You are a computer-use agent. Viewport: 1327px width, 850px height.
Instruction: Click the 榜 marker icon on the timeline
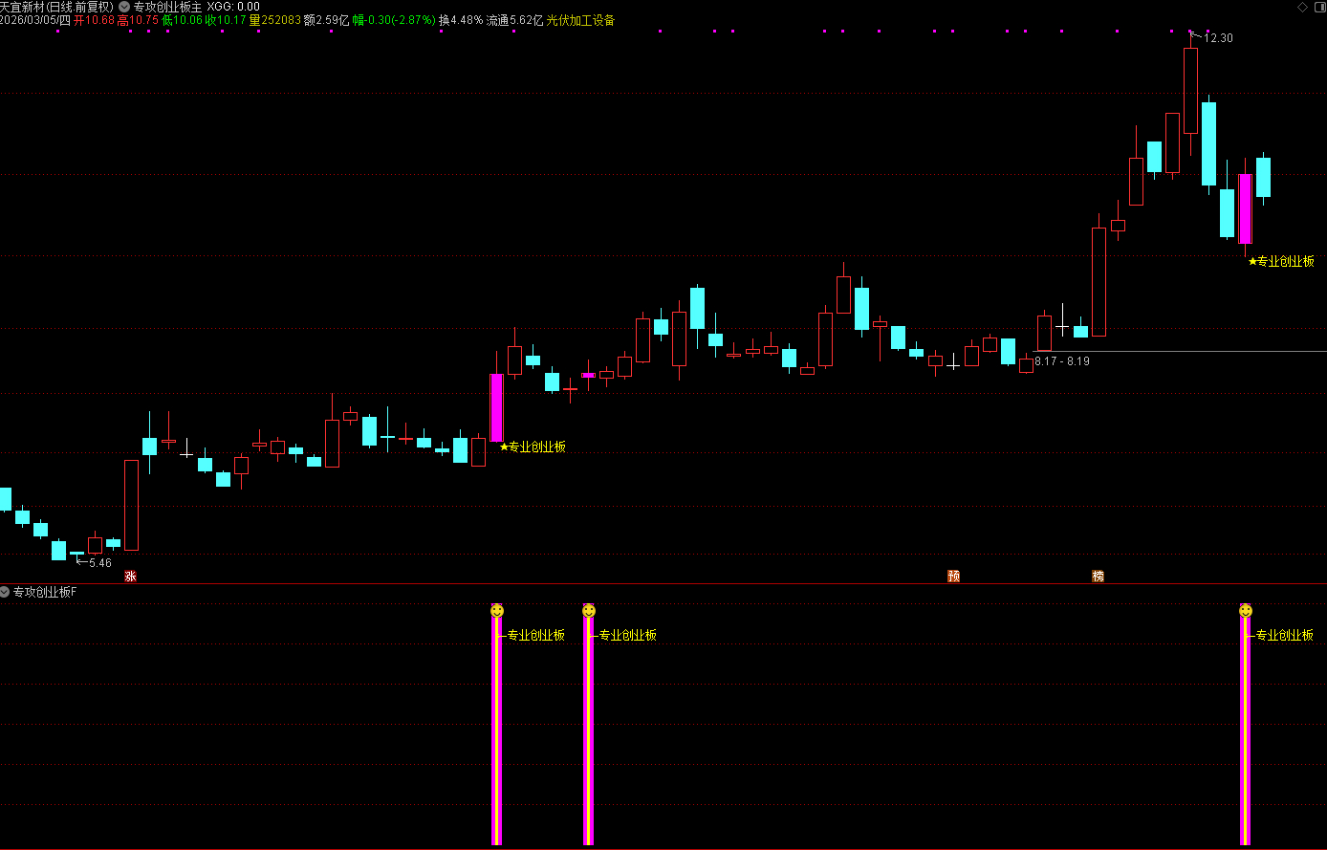coord(1098,576)
